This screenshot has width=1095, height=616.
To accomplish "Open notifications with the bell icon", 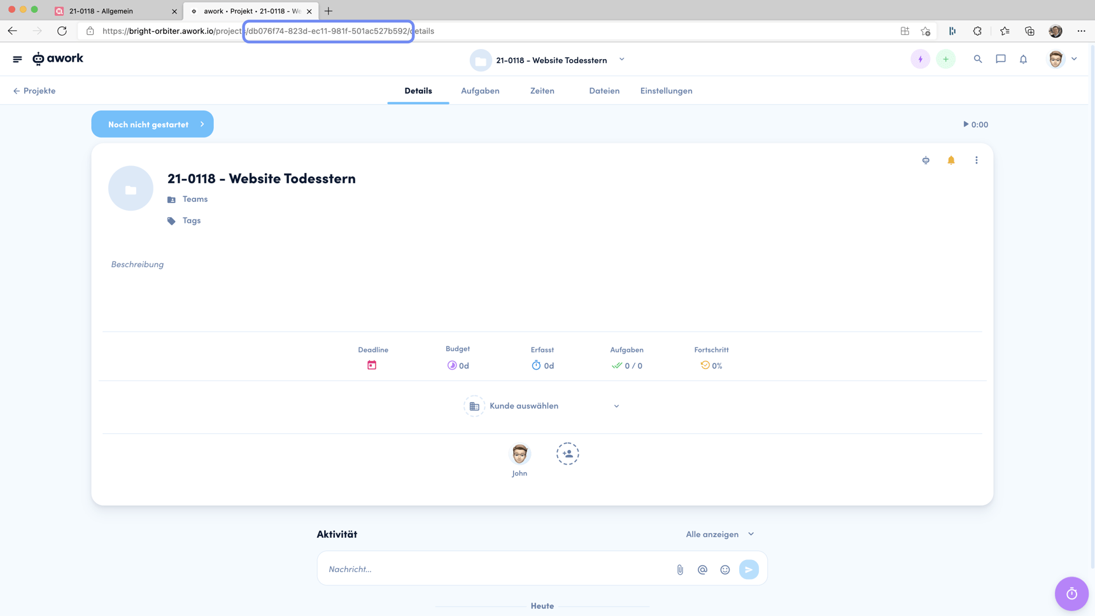I will point(1023,59).
